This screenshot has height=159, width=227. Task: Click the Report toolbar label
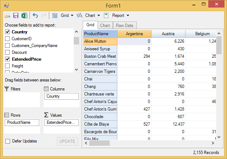point(118,15)
